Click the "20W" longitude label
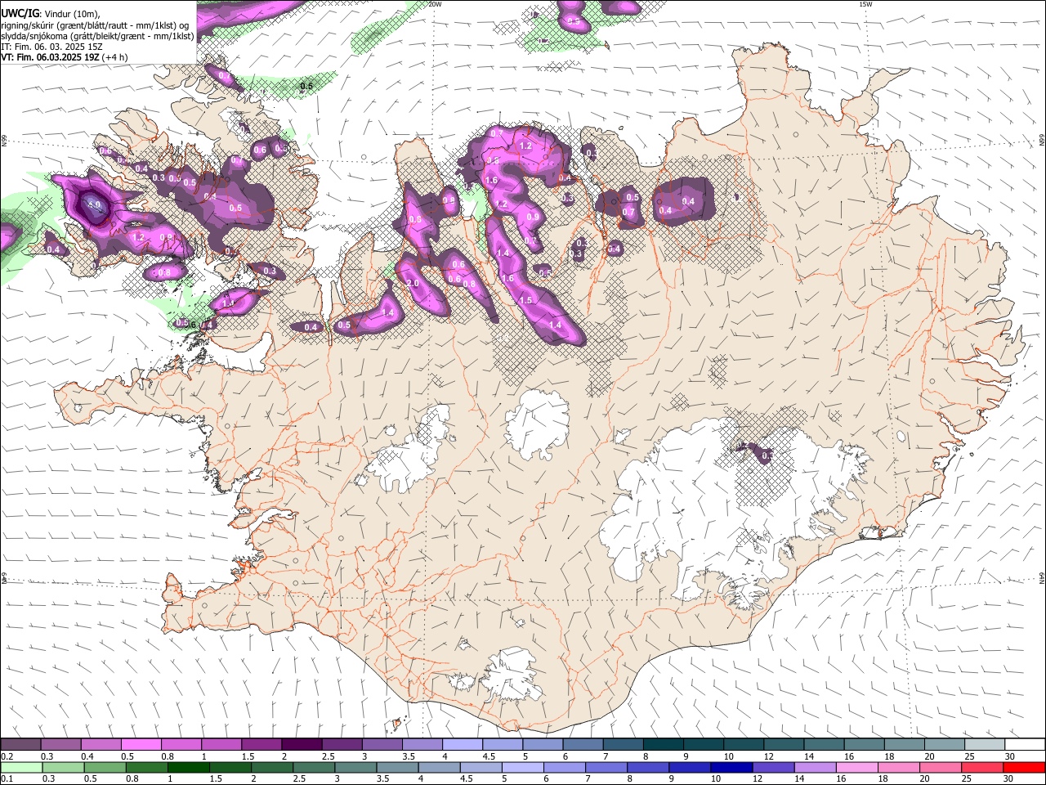The image size is (1046, 785). point(435,4)
